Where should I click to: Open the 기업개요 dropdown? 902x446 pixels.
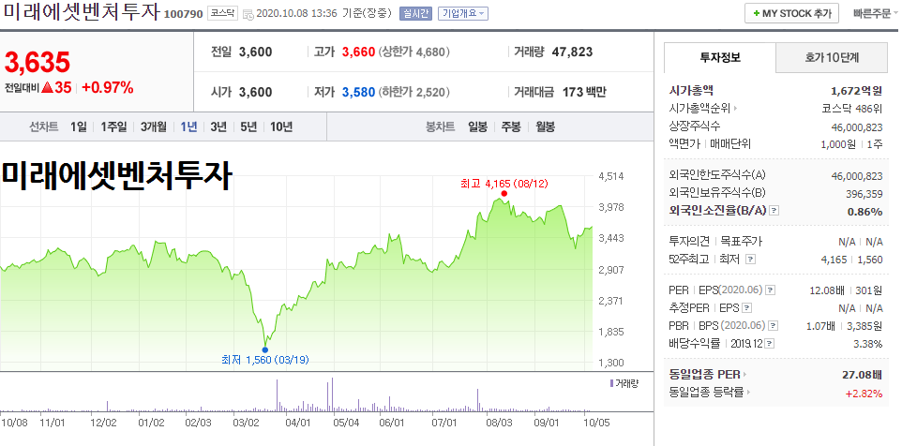pyautogui.click(x=463, y=13)
